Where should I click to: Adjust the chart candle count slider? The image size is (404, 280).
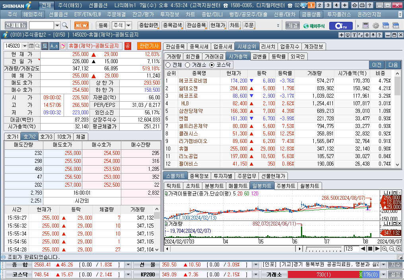324,249
